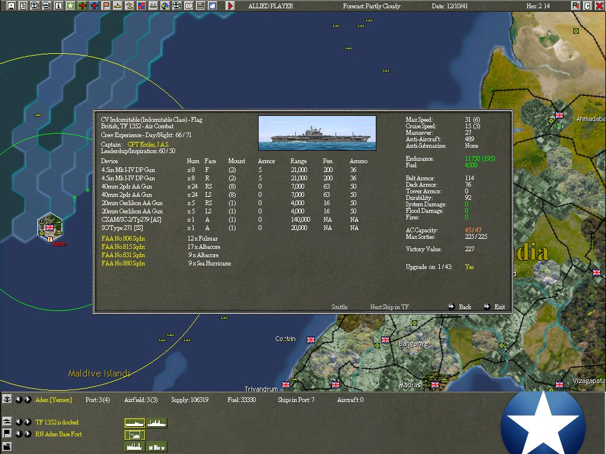This screenshot has width=606, height=454.
Task: Open FAA No.806 Sqdn air group
Action: tap(123, 239)
